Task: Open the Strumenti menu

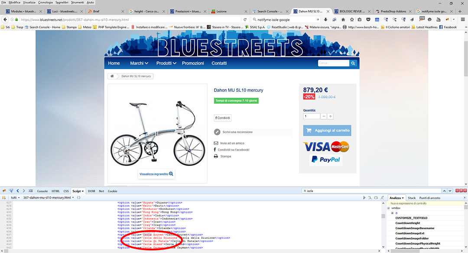Action: 77,3
